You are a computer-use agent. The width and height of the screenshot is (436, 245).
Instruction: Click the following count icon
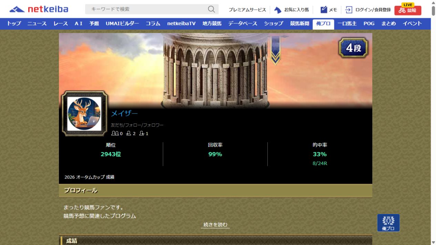129,134
